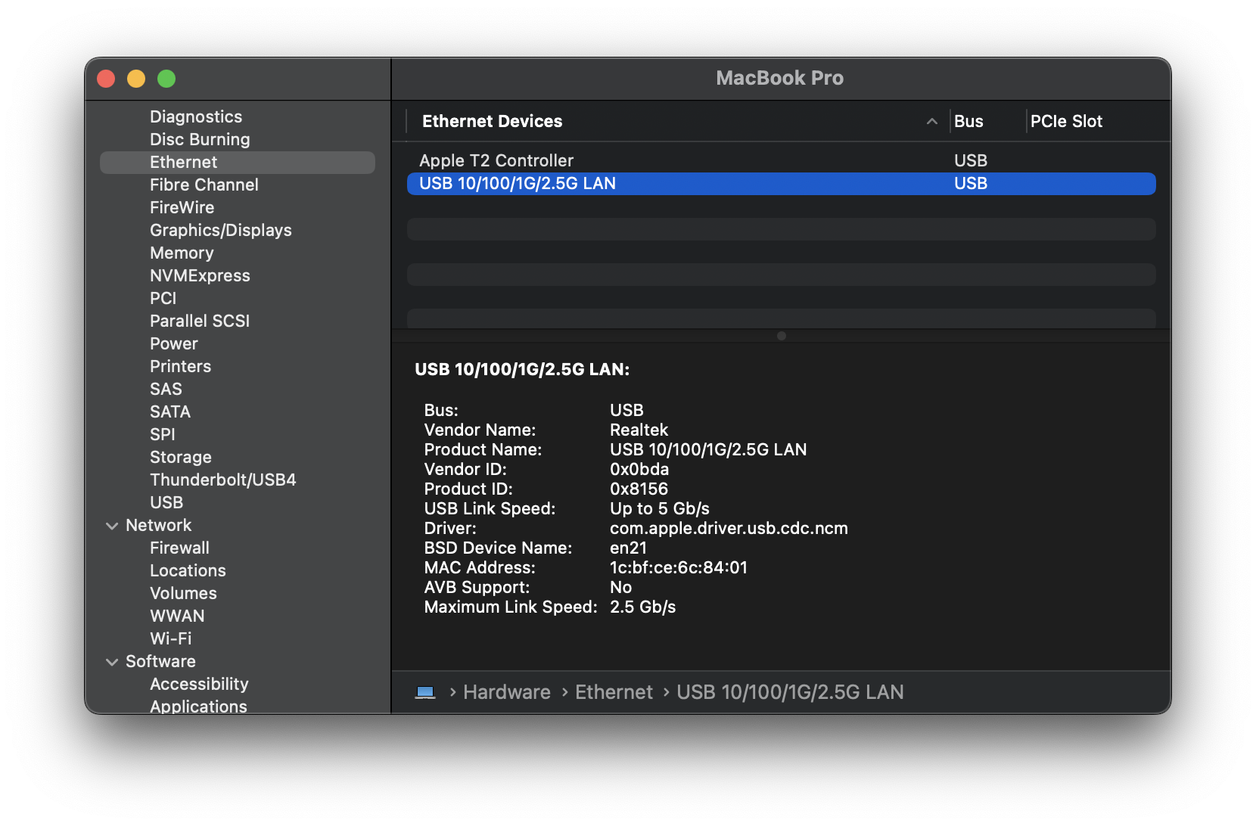Toggle sort order of Ethernet Devices column
Viewport: 1256px width, 826px height.
[931, 121]
